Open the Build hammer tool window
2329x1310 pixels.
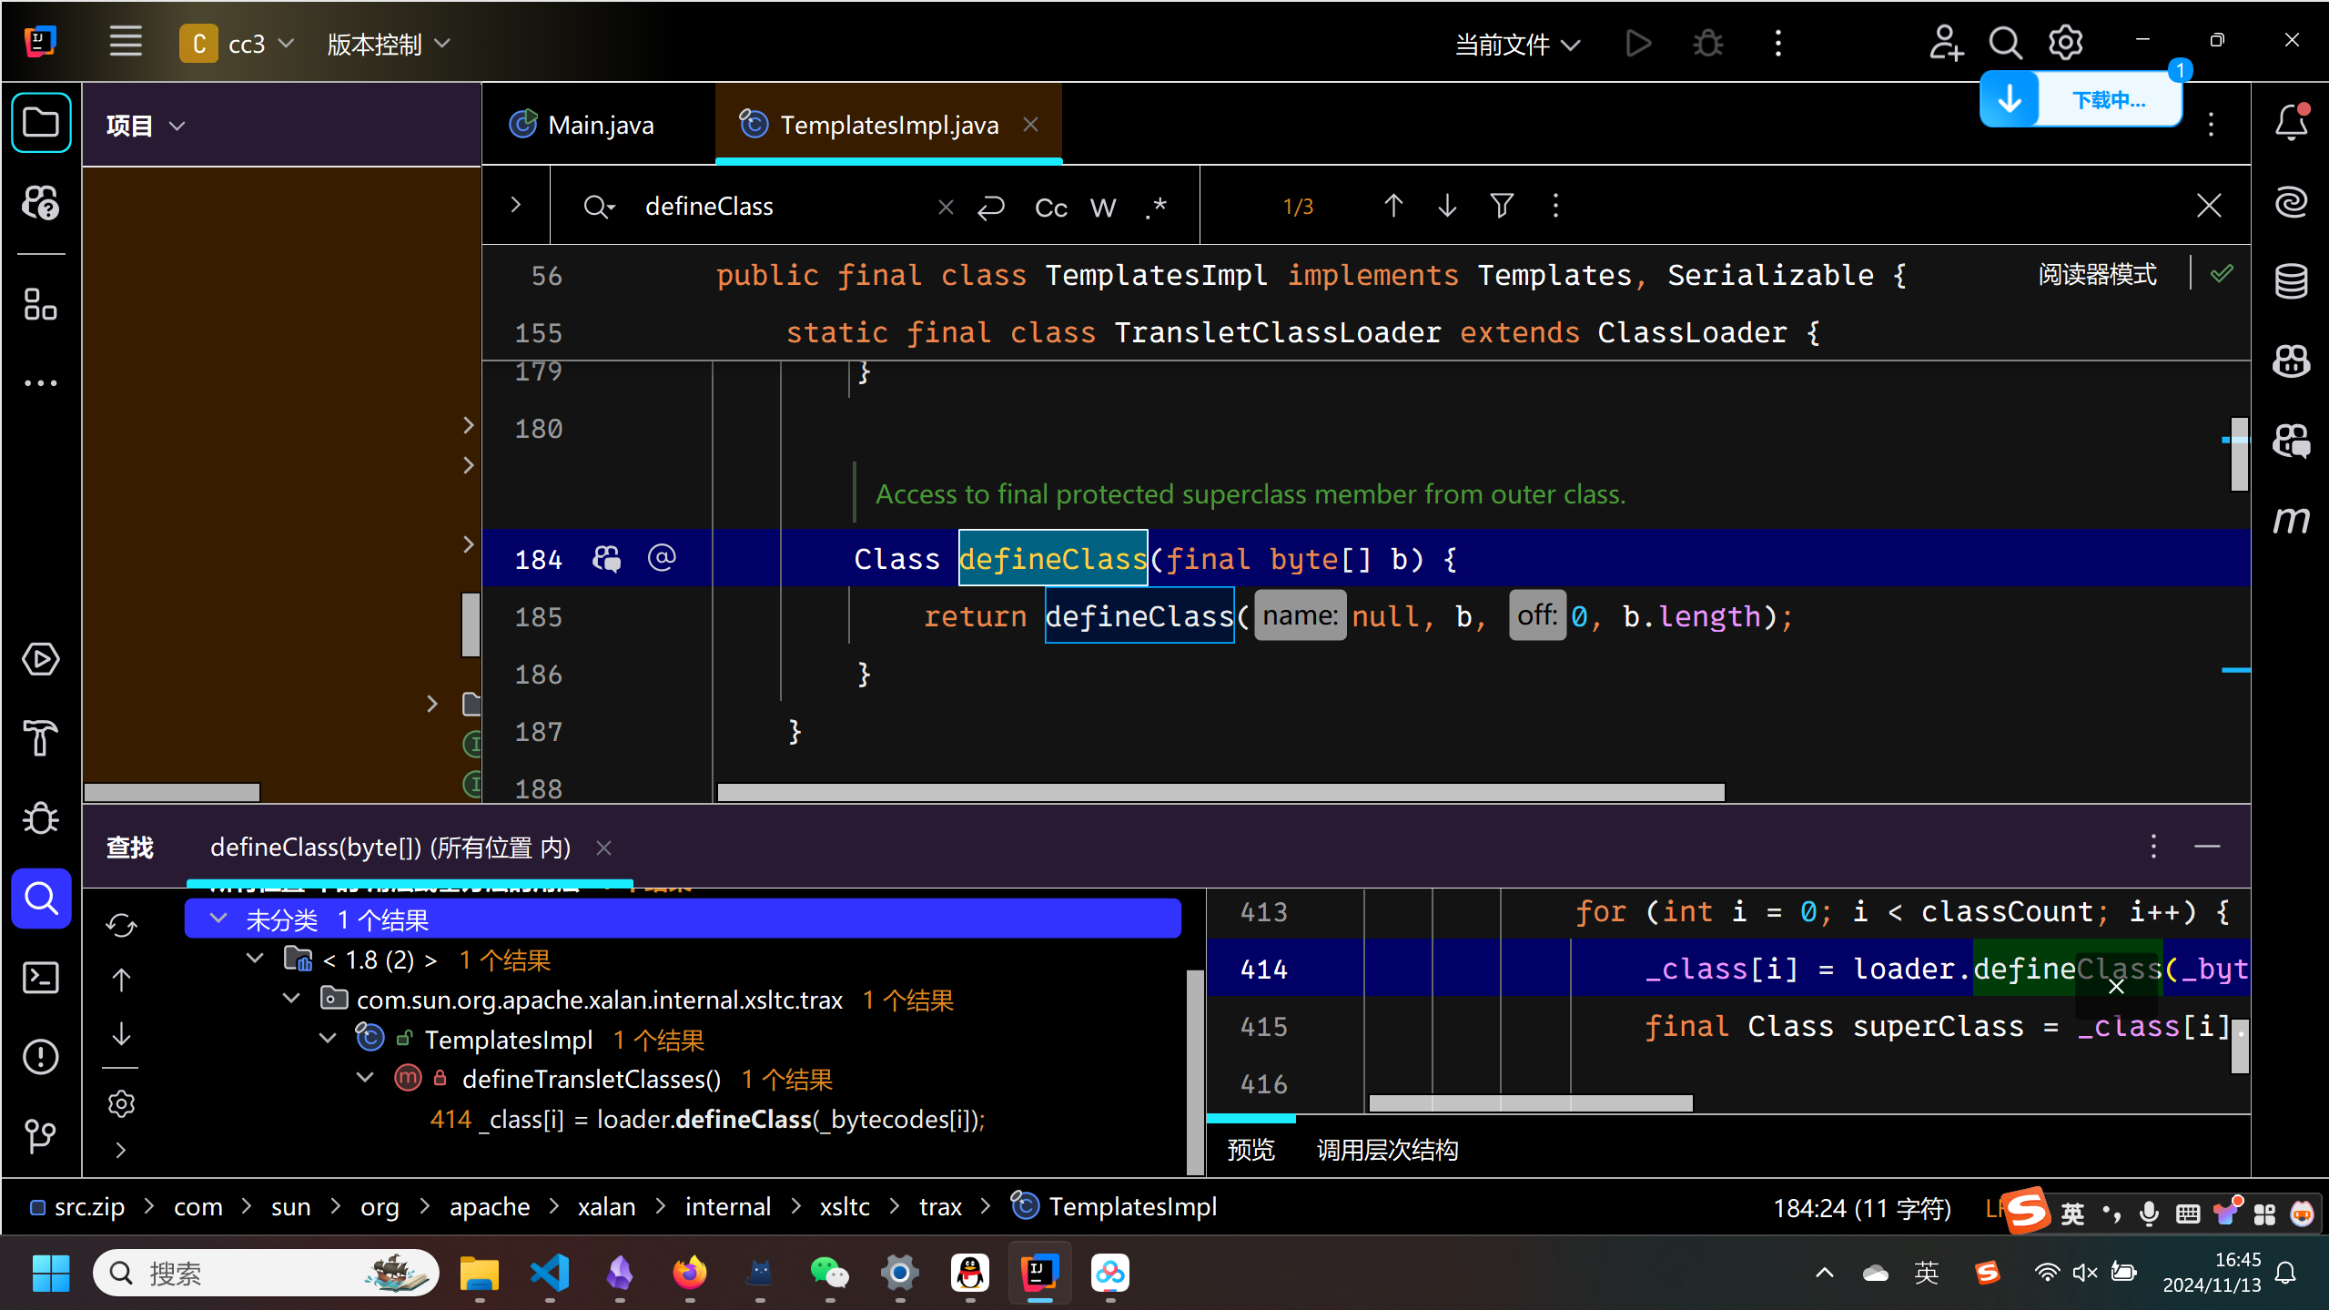tap(41, 738)
